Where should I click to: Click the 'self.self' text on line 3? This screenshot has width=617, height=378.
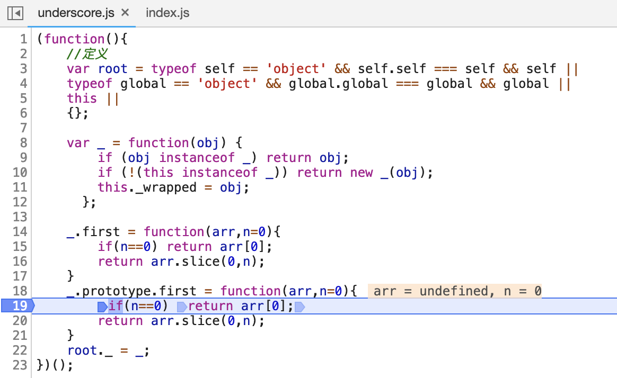392,69
